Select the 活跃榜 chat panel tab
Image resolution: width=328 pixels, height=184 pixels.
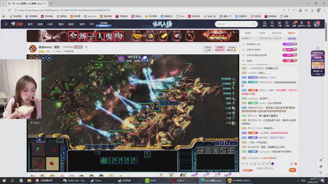coord(262,33)
